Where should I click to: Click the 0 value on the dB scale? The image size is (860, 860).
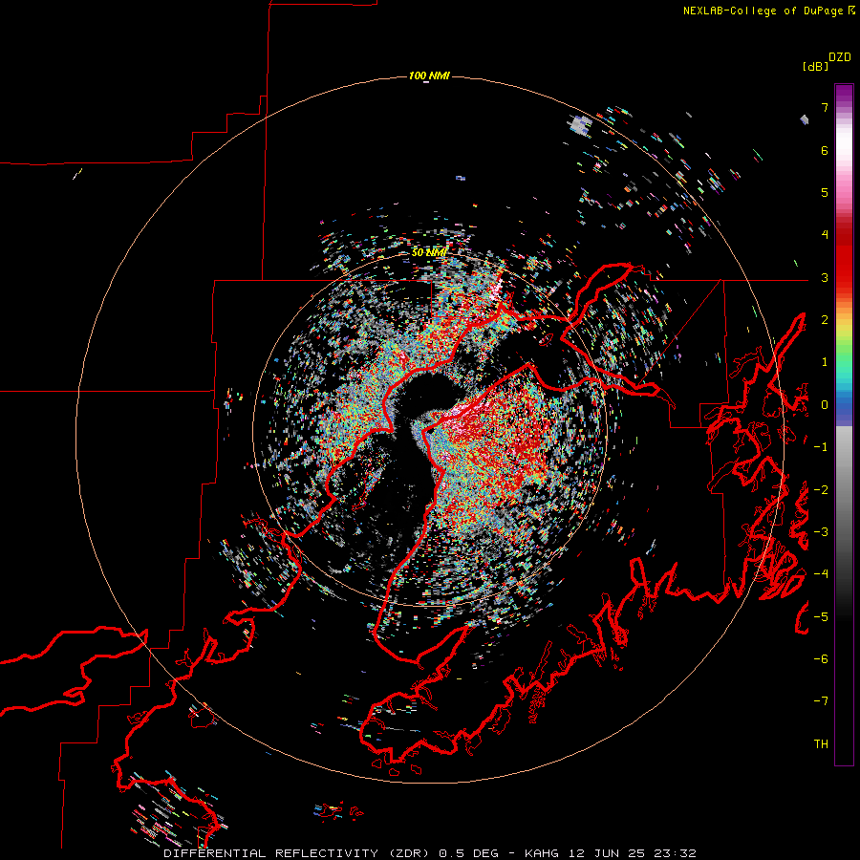(x=825, y=405)
